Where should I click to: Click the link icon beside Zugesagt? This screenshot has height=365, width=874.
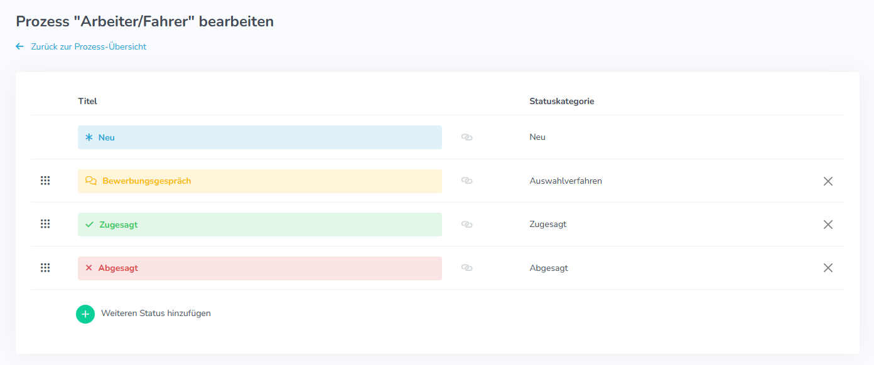coord(467,224)
